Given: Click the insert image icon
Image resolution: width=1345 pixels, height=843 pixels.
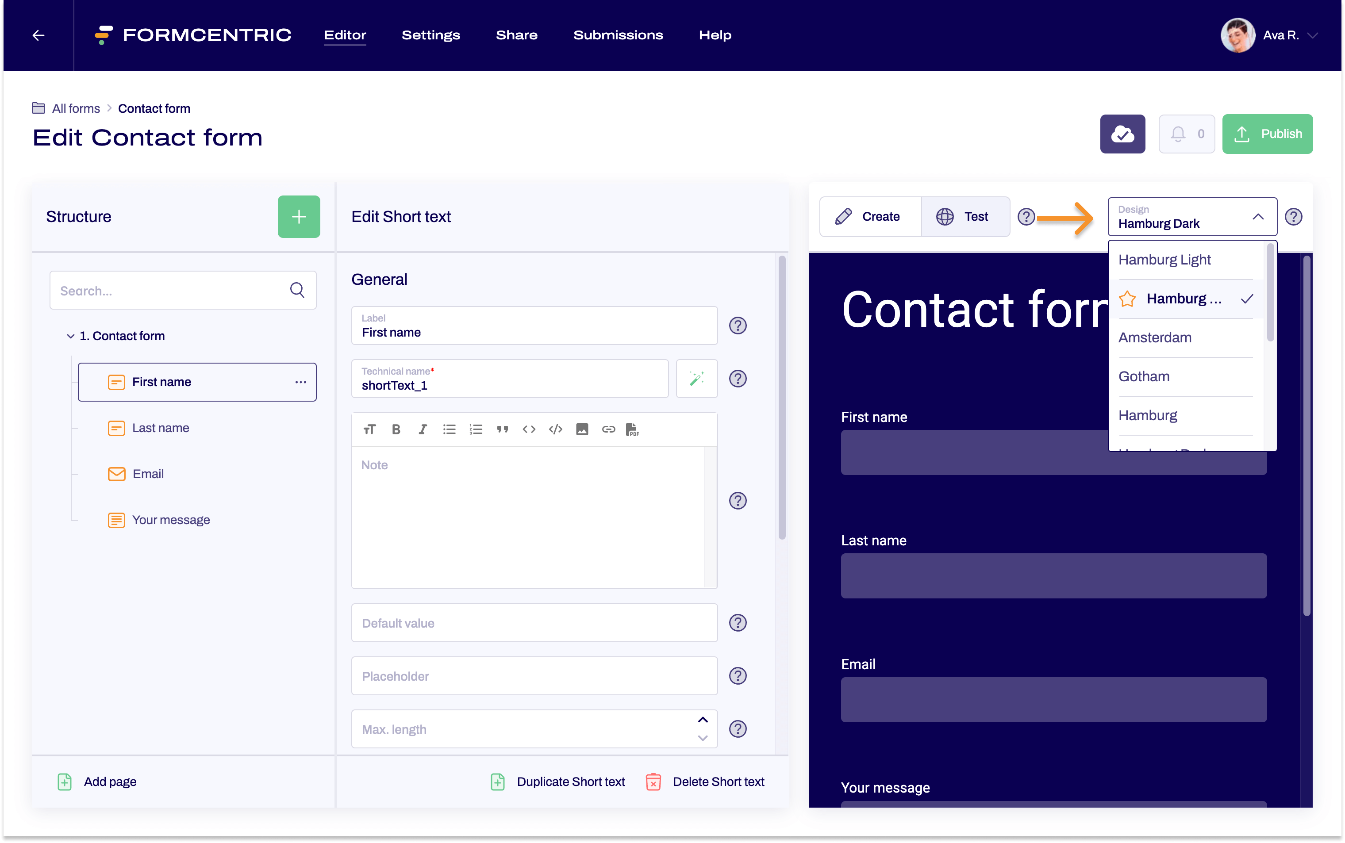Looking at the screenshot, I should pyautogui.click(x=581, y=428).
